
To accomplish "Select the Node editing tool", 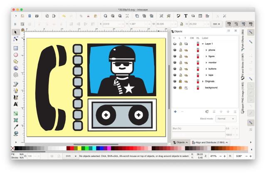I will click(16, 38).
